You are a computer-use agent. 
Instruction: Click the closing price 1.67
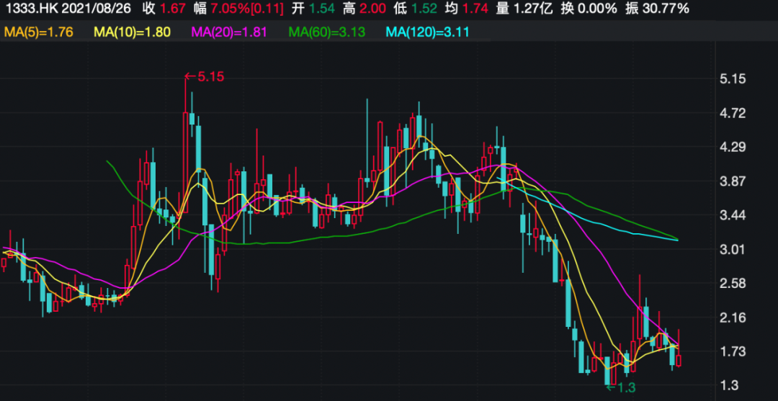[173, 9]
